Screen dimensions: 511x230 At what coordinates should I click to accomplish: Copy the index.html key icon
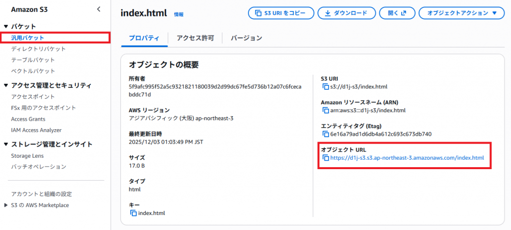tap(133, 213)
